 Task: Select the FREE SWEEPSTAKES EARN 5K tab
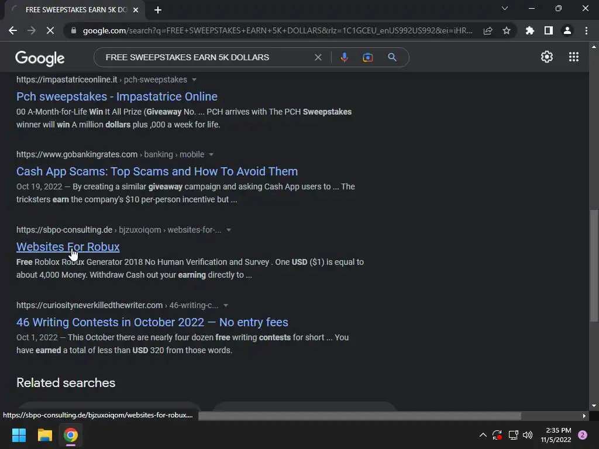[x=74, y=10]
